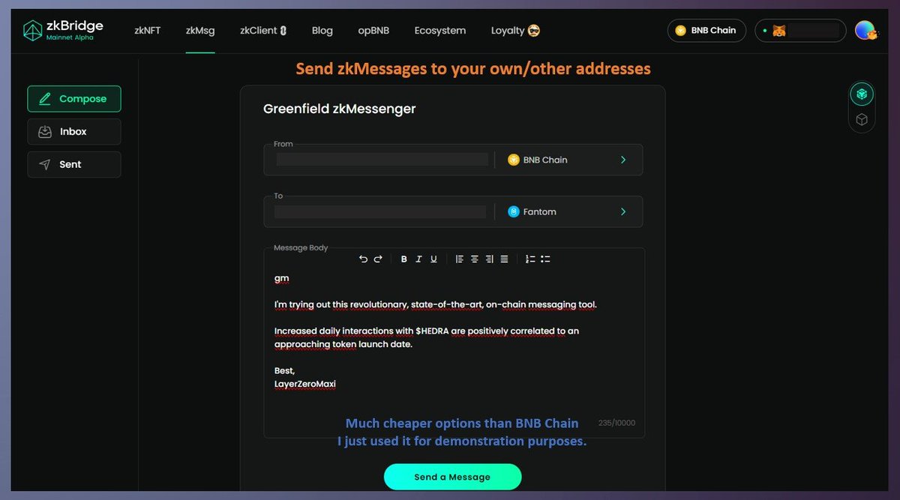Click the 235/10000 character counter

click(616, 423)
